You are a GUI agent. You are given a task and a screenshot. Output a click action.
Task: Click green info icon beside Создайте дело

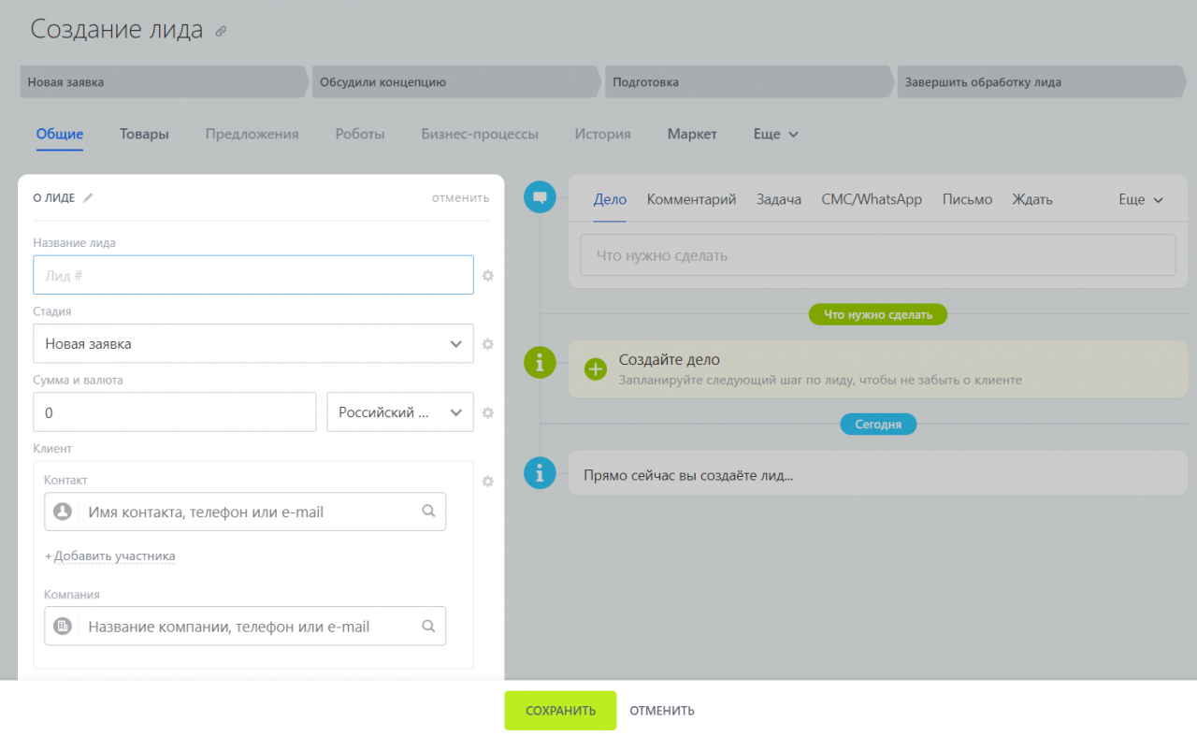point(540,363)
